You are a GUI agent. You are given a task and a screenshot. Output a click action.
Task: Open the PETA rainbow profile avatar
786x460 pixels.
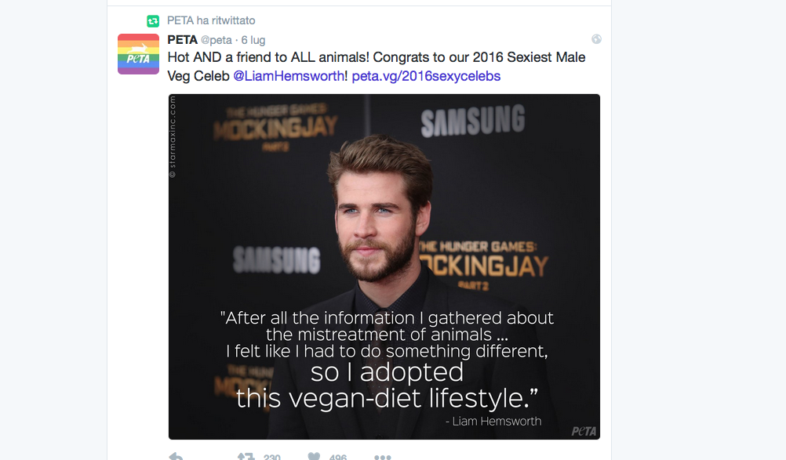(x=138, y=54)
